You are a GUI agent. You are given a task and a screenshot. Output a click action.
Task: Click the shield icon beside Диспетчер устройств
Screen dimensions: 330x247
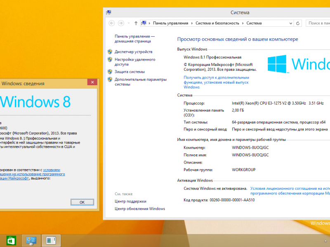[x=110, y=52]
